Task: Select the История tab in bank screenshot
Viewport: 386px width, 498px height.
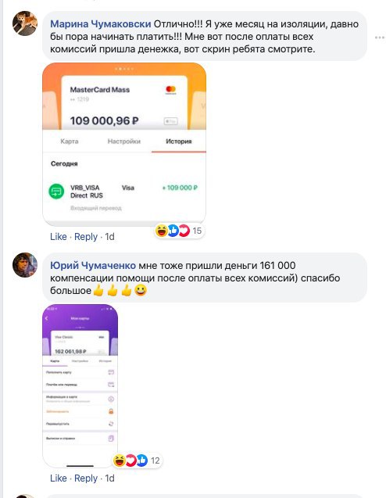Action: point(179,142)
